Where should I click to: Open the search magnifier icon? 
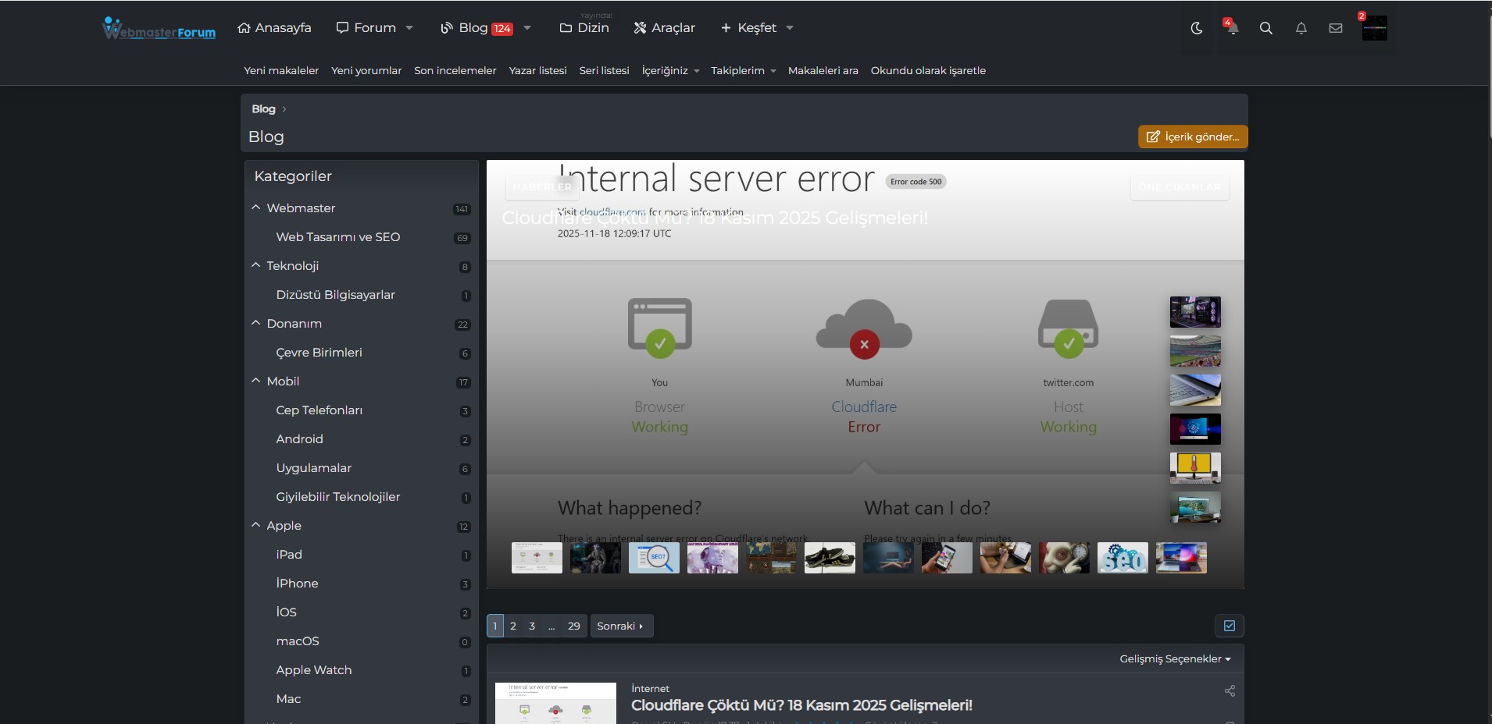pos(1266,28)
